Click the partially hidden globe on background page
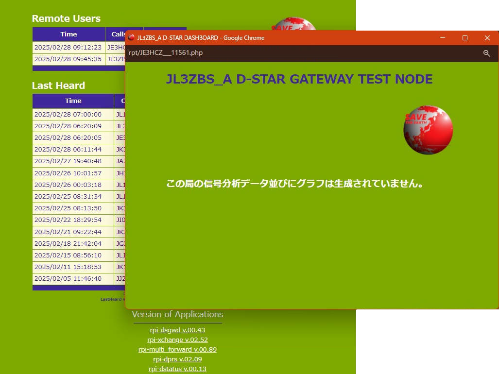Screen dimensions: 499x374 coord(293,24)
